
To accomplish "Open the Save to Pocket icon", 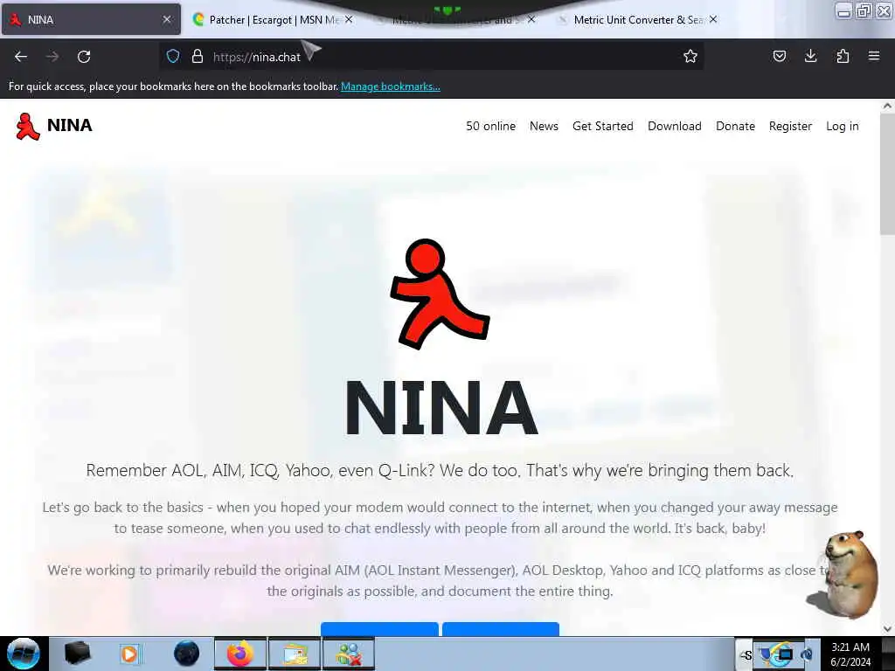I will click(779, 56).
